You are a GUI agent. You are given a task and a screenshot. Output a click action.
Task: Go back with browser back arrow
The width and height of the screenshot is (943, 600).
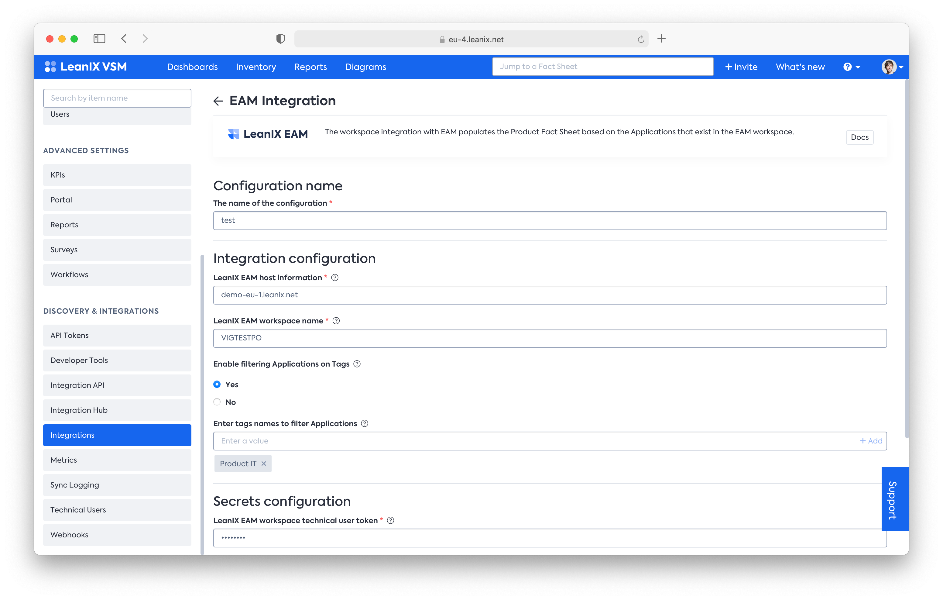[x=124, y=38]
